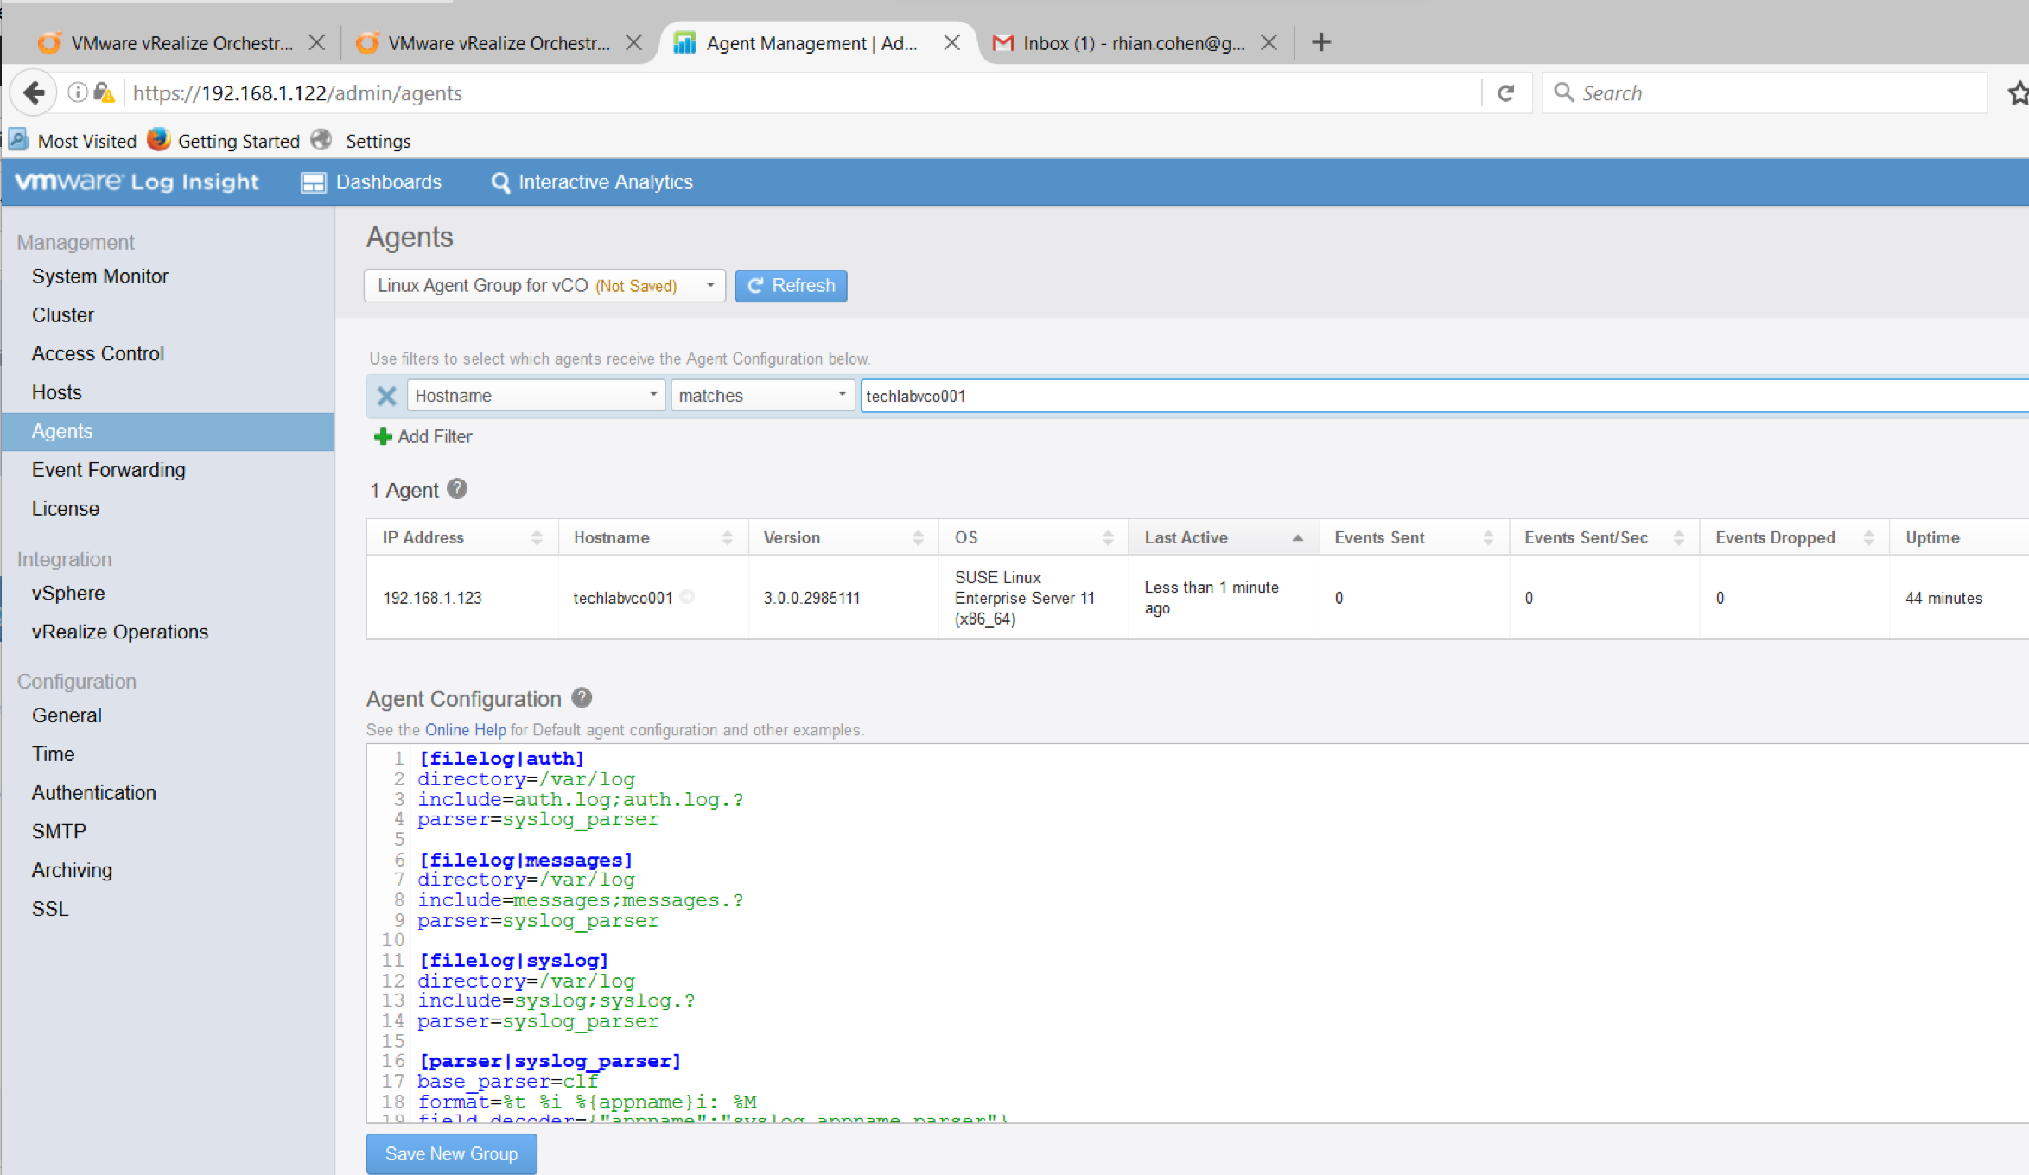Click the green Add Filter plus icon
Image resolution: width=2029 pixels, height=1175 pixels.
(382, 436)
